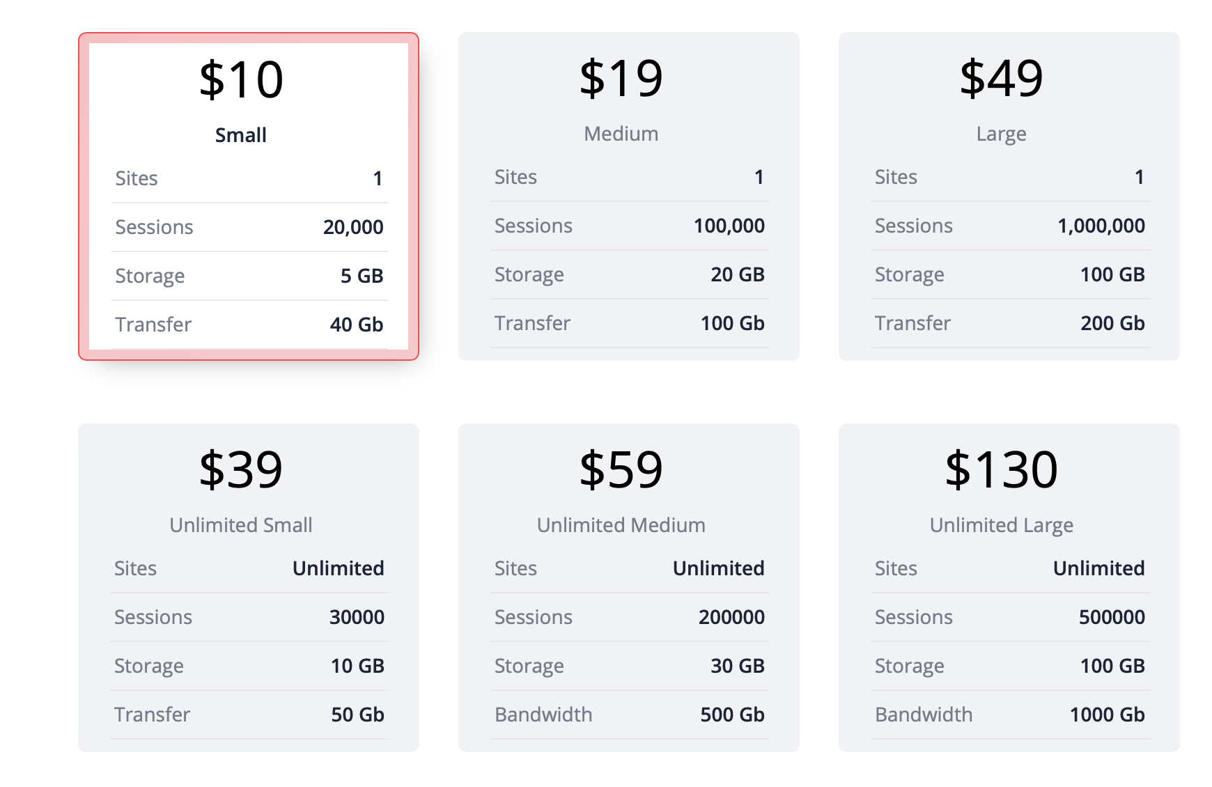
Task: Click the $59 price heading
Action: pos(621,469)
